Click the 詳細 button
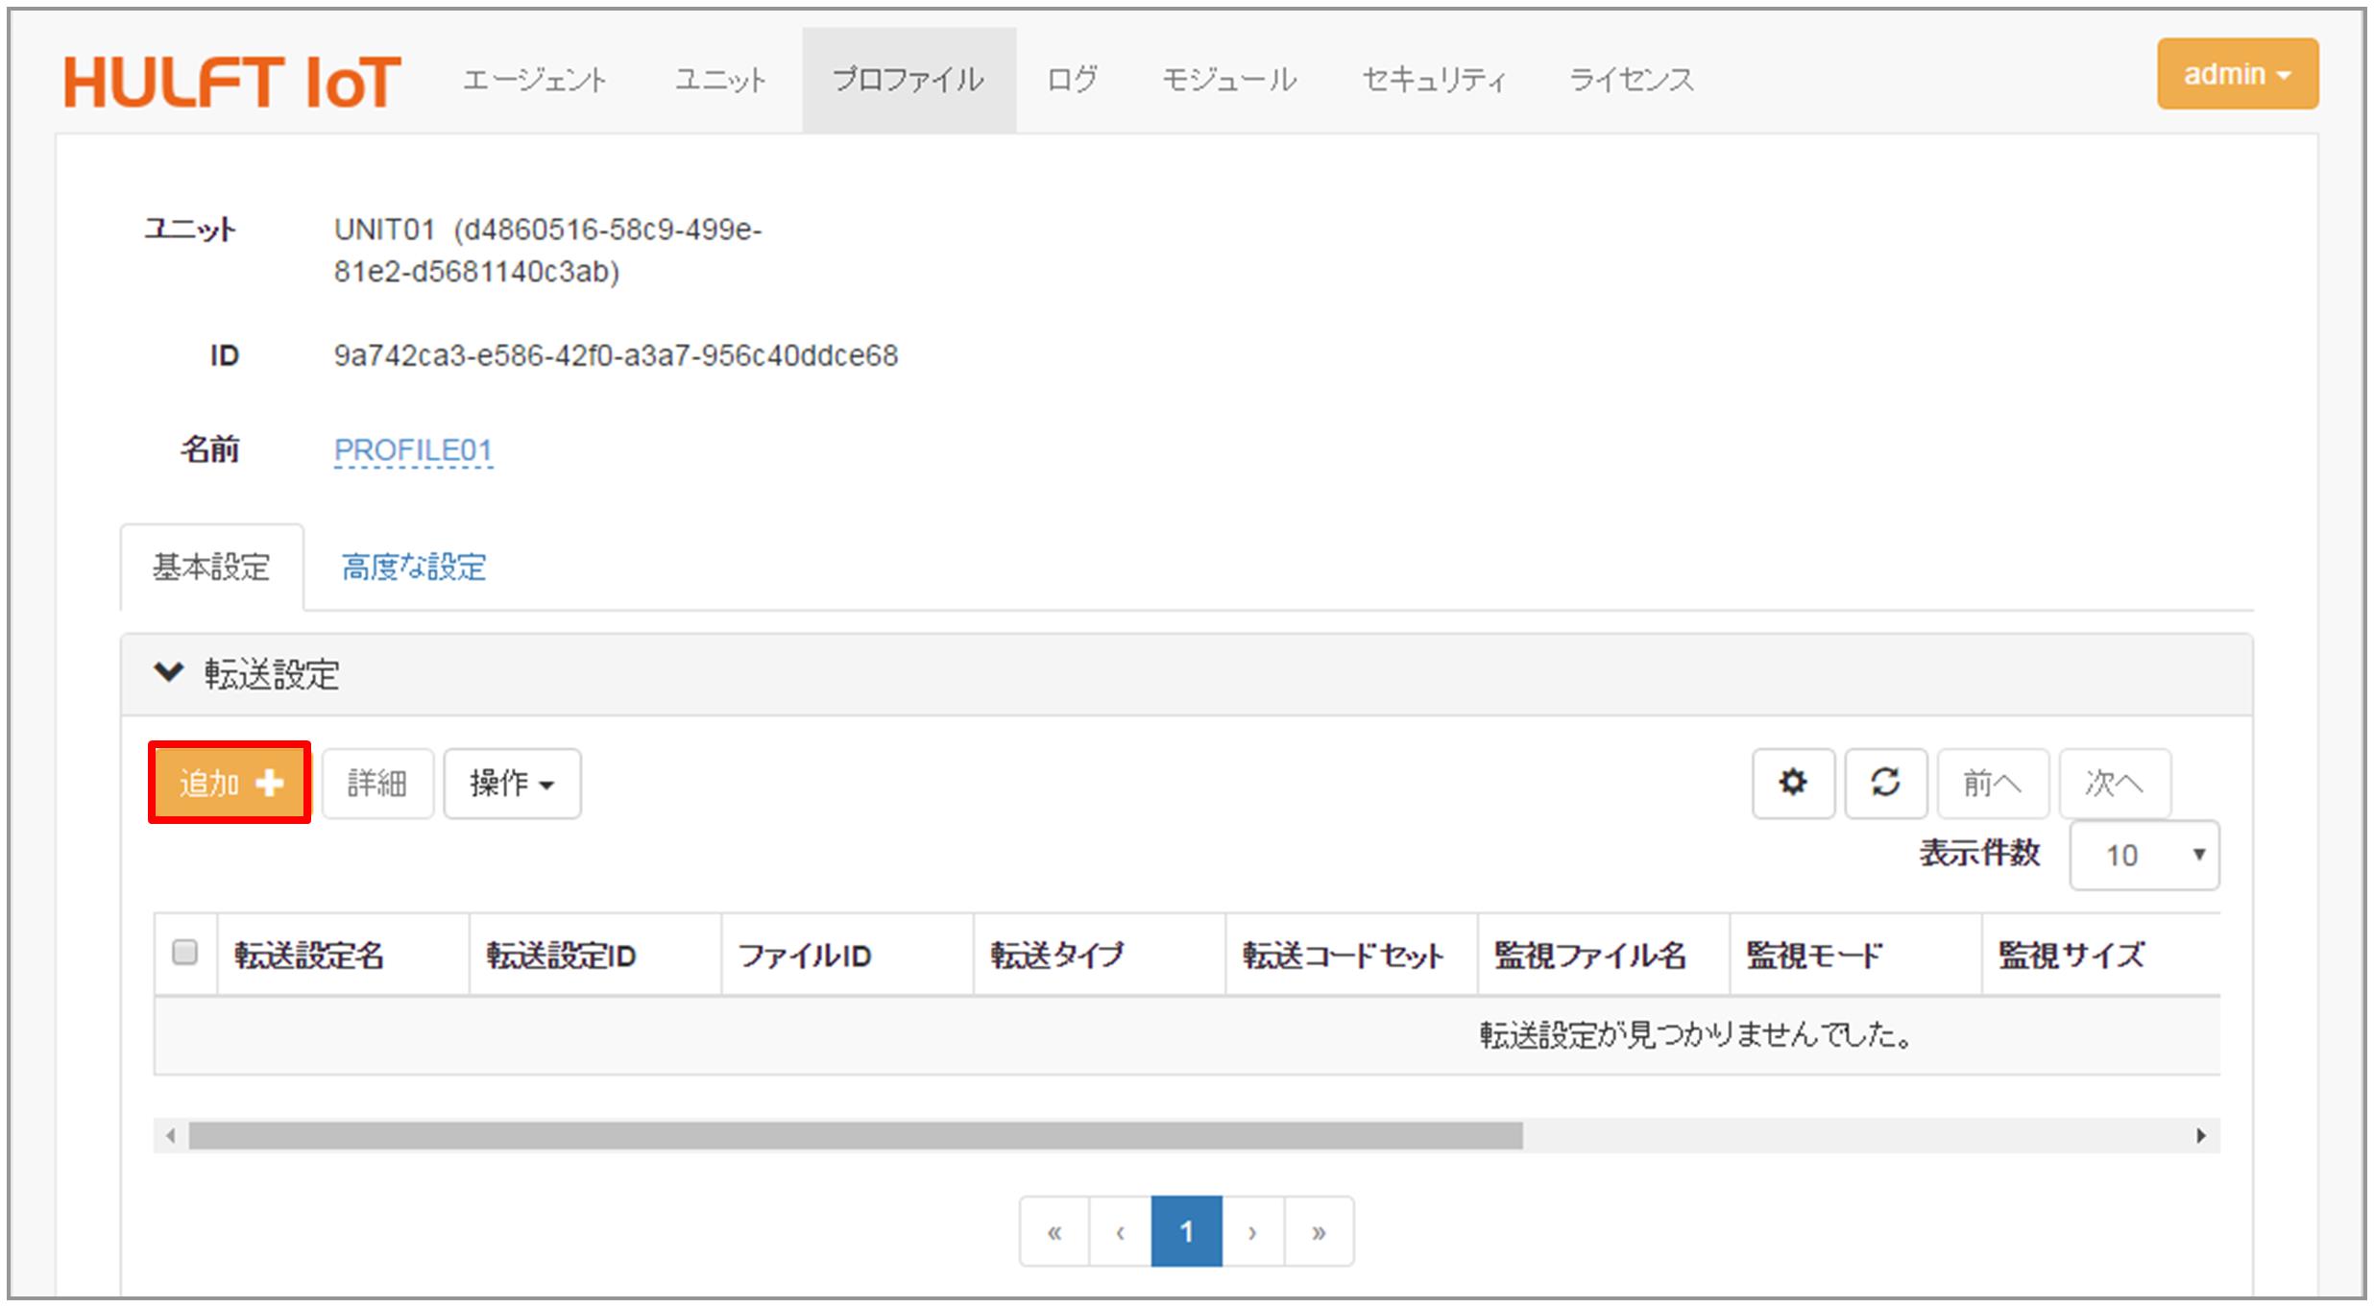This screenshot has height=1307, width=2374. click(x=377, y=783)
